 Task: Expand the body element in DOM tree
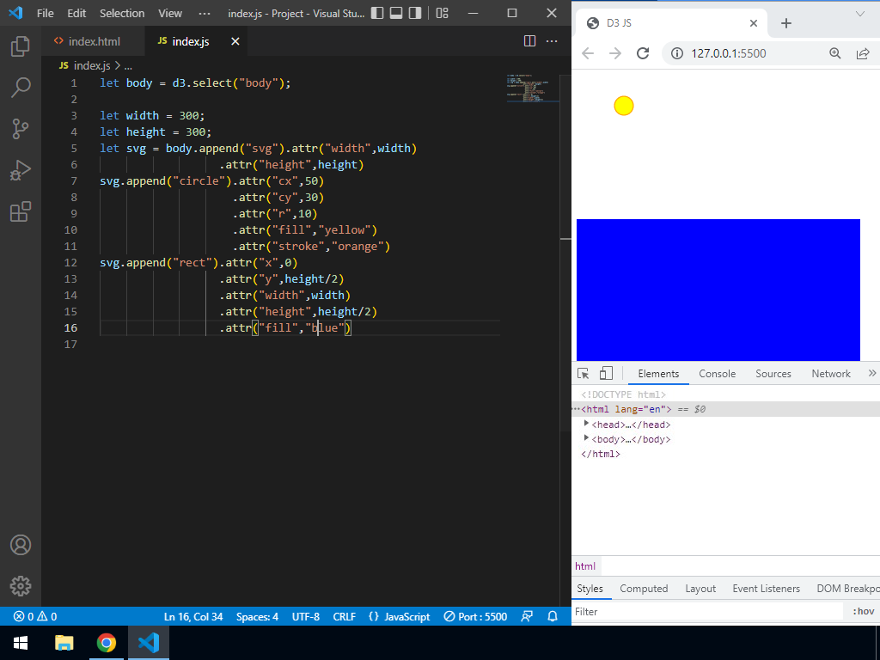(587, 438)
